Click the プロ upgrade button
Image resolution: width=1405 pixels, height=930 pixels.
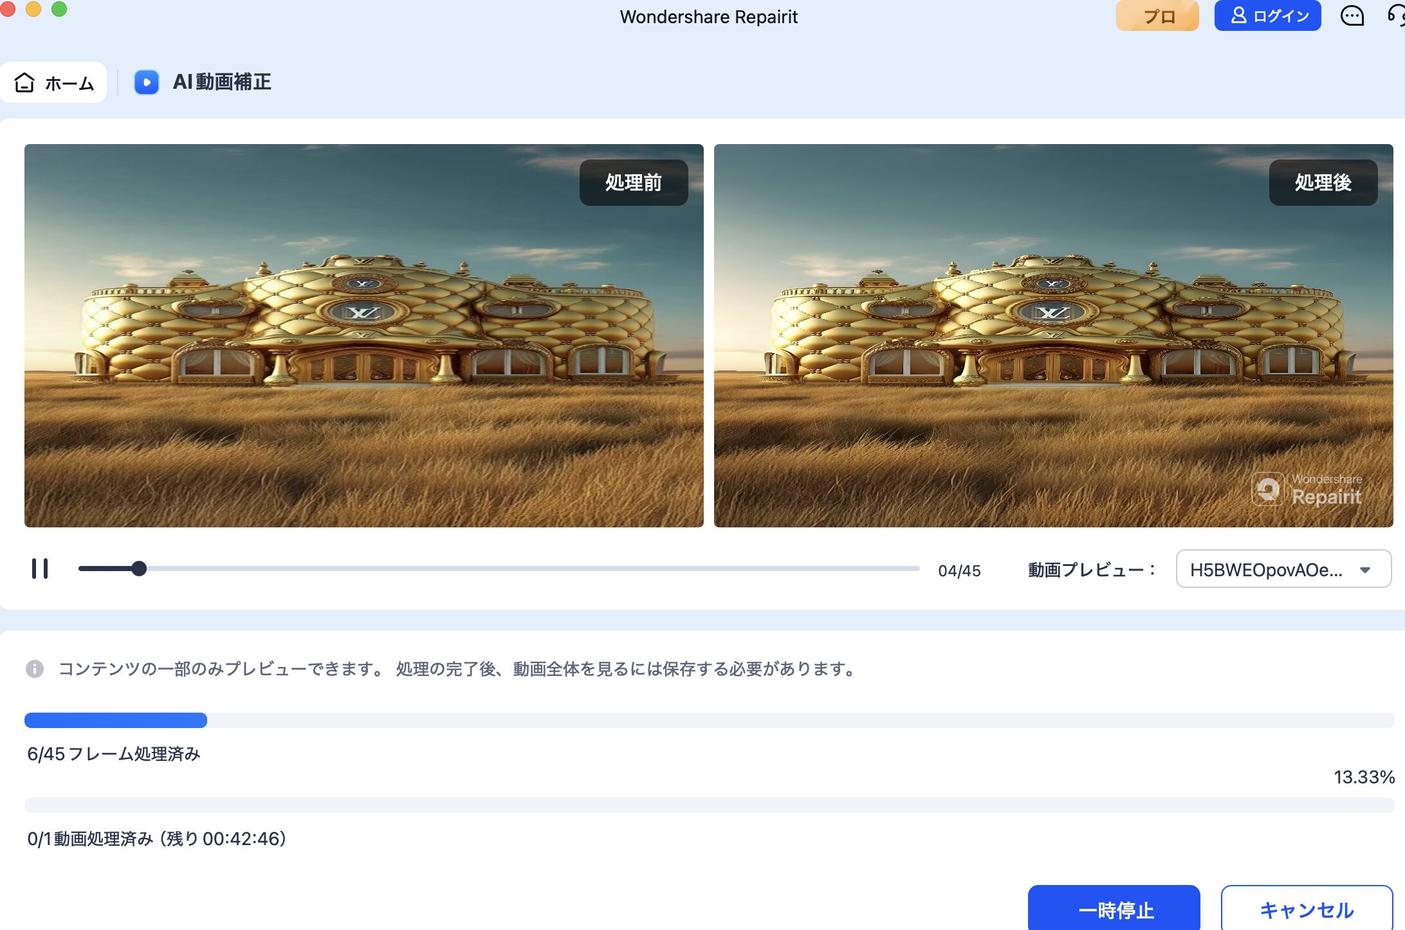1157,15
